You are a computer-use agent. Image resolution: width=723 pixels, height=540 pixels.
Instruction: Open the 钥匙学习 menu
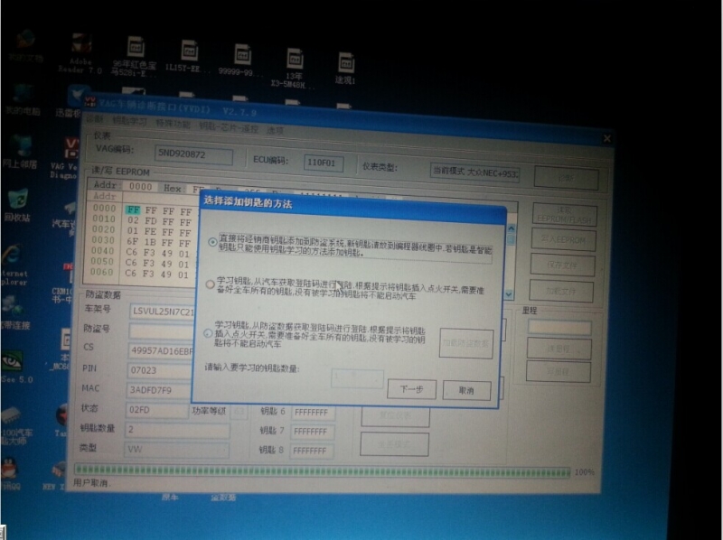[129, 122]
